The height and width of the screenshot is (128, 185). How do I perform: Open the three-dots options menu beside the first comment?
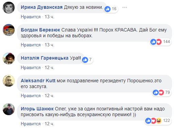[x=124, y=8]
